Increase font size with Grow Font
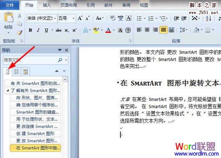Screen dimensions: 221x158 click(80, 18)
